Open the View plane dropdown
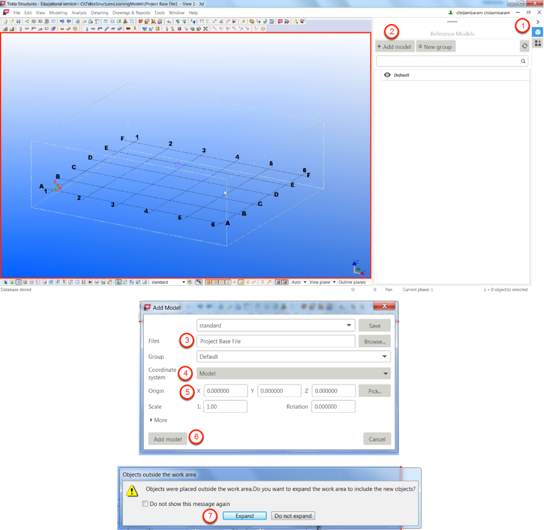Screen dimensions: 544x530 coord(334,282)
